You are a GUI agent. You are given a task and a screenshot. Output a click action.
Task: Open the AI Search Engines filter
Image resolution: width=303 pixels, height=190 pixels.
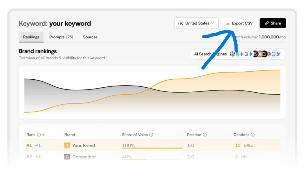(x=210, y=54)
